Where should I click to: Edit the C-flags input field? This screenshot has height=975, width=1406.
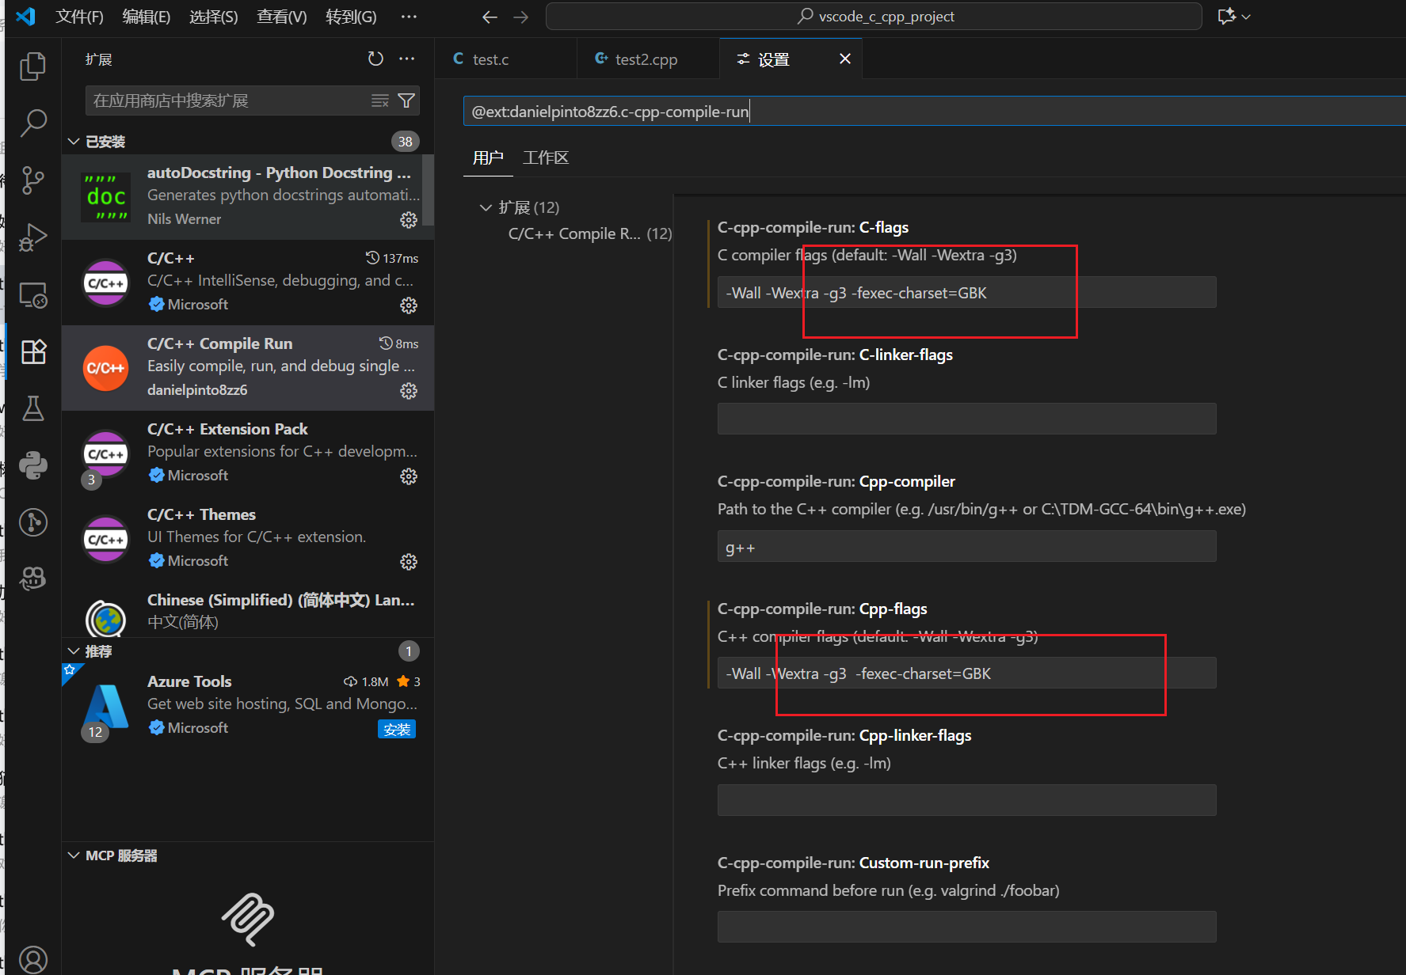point(966,293)
